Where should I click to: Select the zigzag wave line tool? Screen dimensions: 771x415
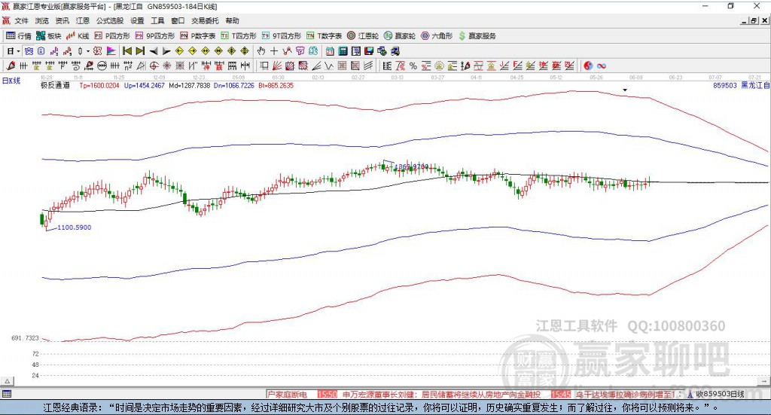[328, 66]
